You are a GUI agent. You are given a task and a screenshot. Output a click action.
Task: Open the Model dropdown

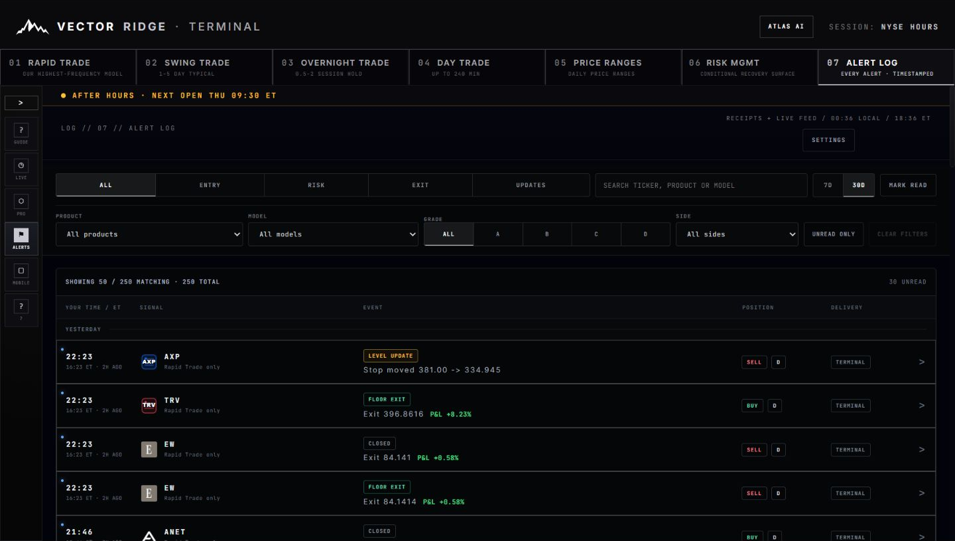pyautogui.click(x=333, y=234)
